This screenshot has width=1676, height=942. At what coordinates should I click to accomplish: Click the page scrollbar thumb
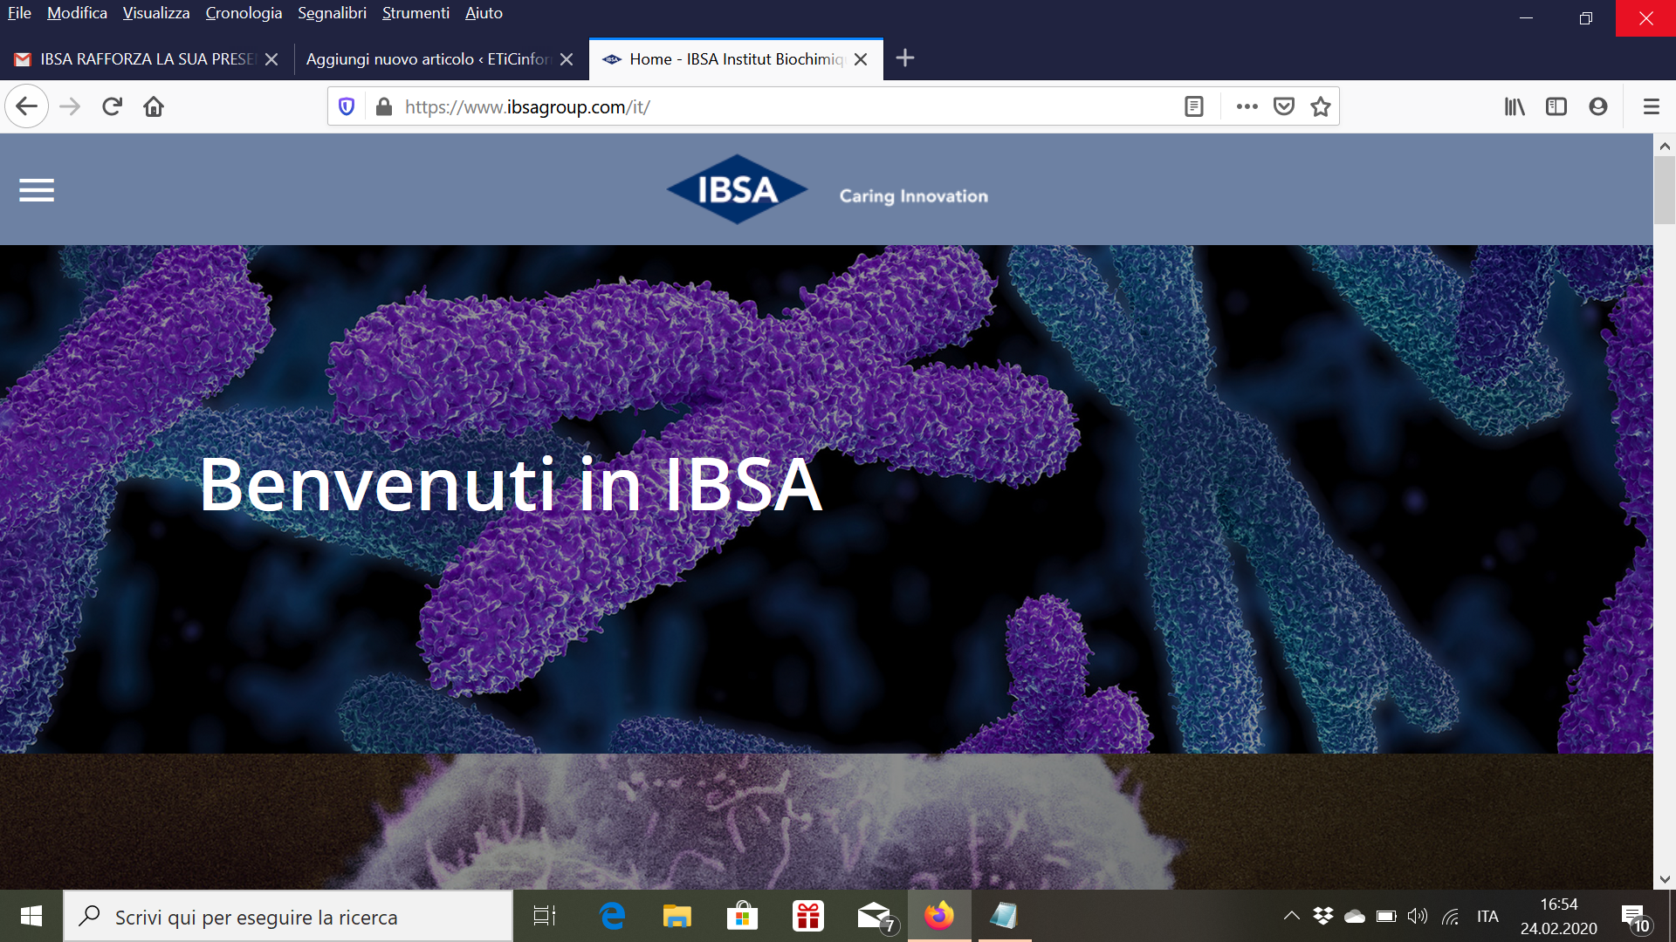(1664, 190)
